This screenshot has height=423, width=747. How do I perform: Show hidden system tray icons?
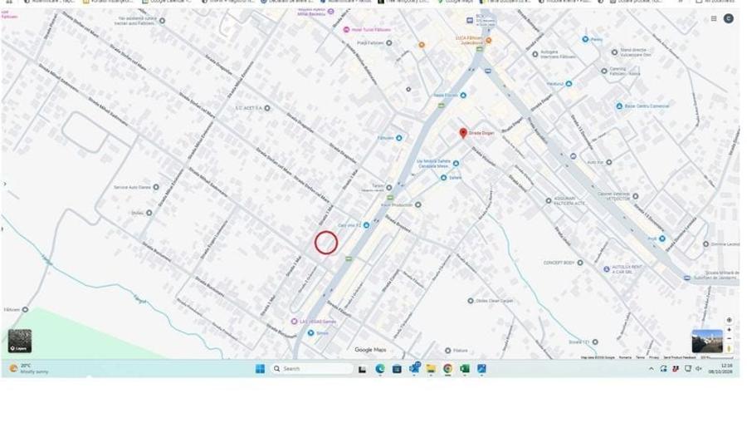[652, 369]
